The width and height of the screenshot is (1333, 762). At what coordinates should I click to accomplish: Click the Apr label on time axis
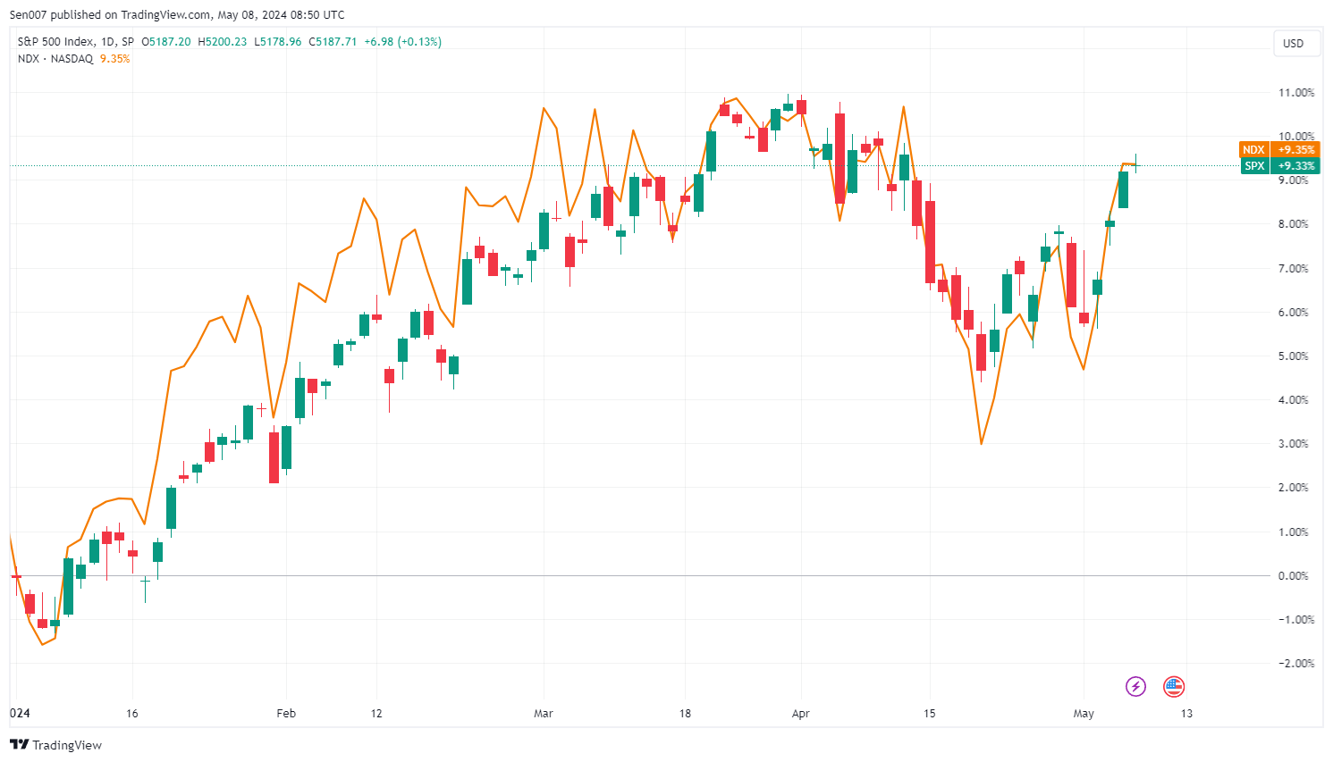(x=800, y=714)
